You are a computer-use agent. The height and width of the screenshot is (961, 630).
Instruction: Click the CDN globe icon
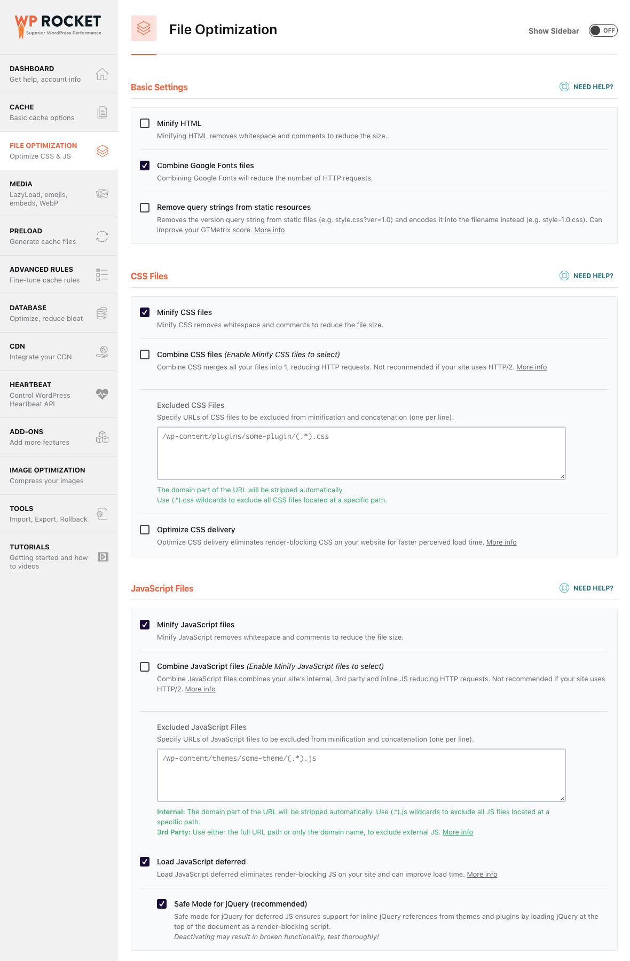coord(102,351)
